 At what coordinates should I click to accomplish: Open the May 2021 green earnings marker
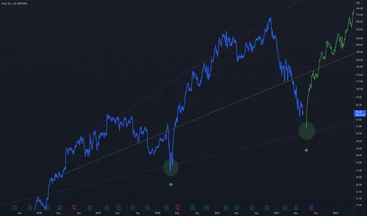coord(237,207)
